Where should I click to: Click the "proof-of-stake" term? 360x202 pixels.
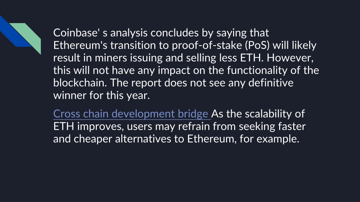(x=207, y=45)
